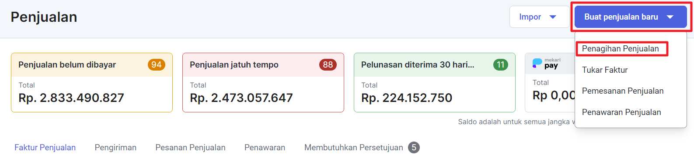Select Penagihan Penjualan from the menu

(x=621, y=49)
